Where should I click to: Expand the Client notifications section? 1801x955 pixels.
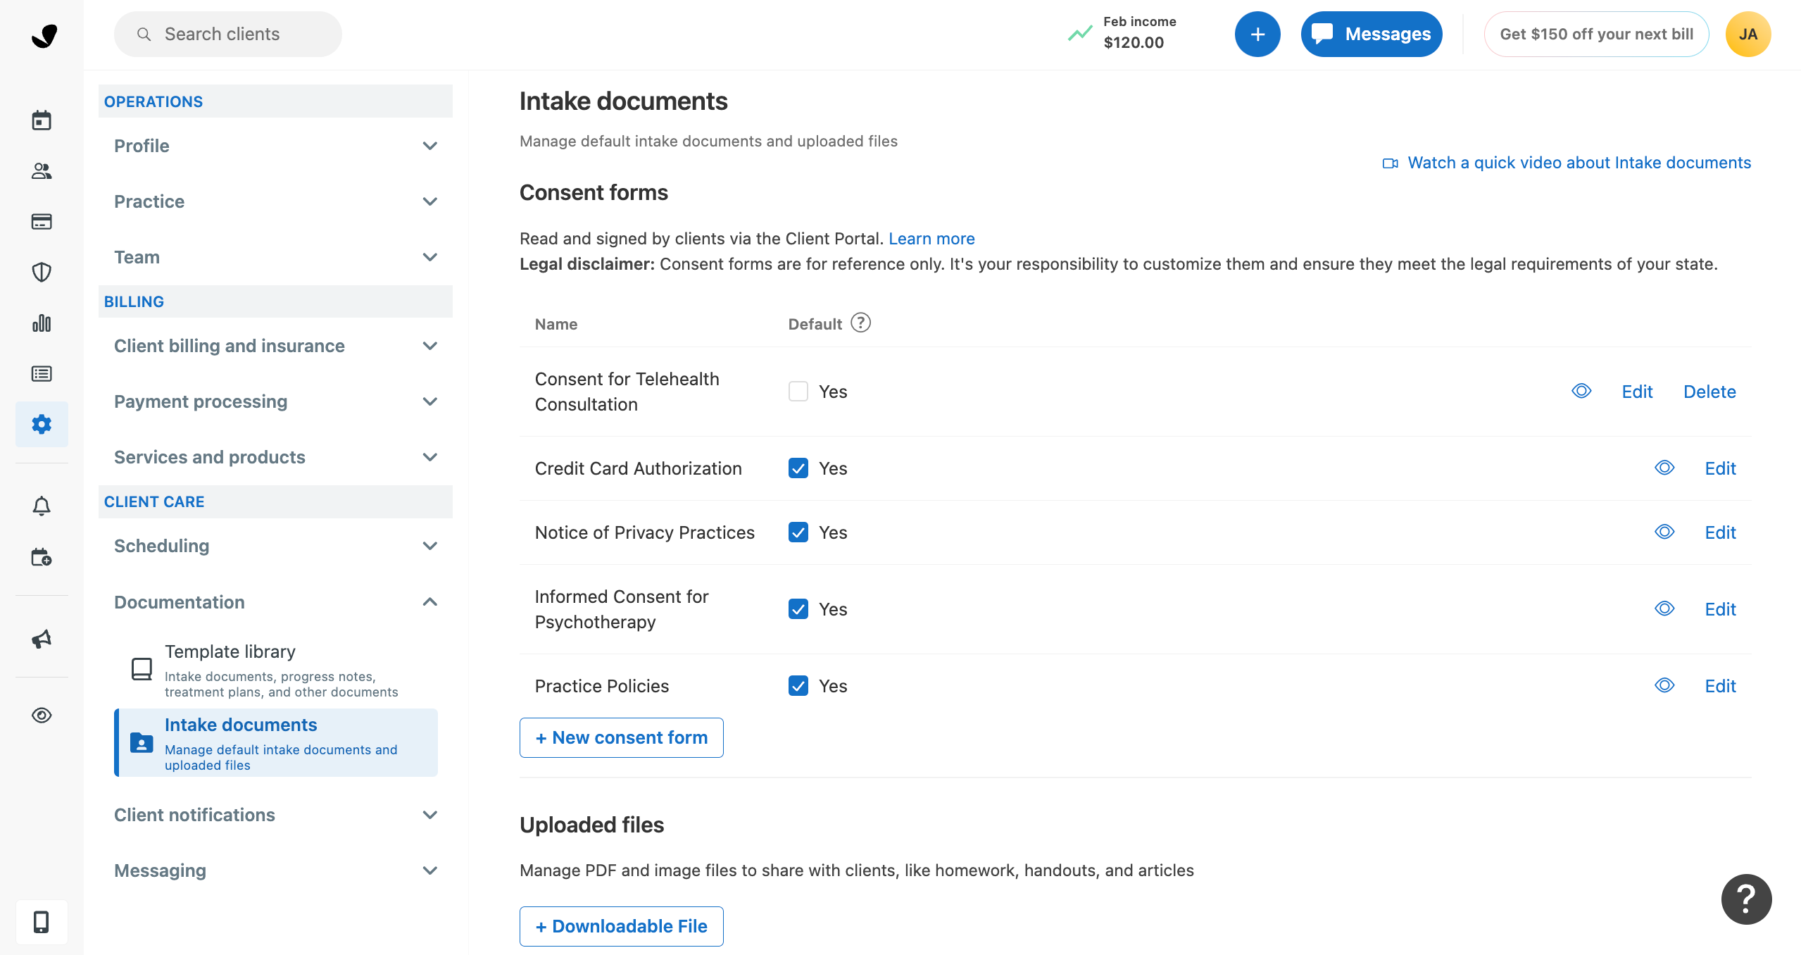[x=275, y=815]
